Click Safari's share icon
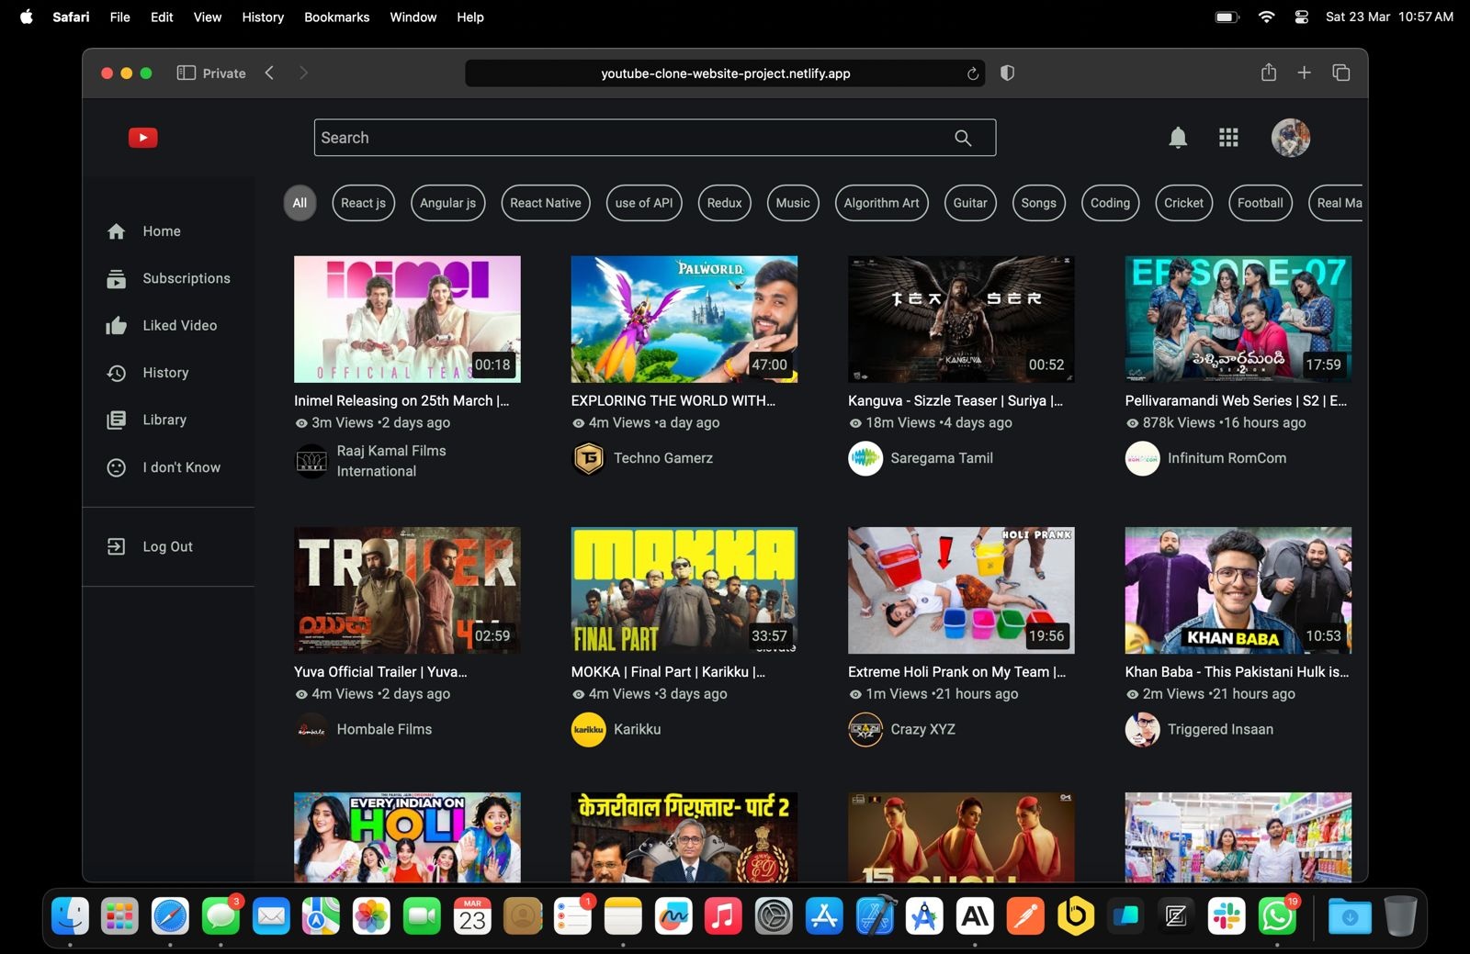The width and height of the screenshot is (1470, 954). coord(1268,73)
